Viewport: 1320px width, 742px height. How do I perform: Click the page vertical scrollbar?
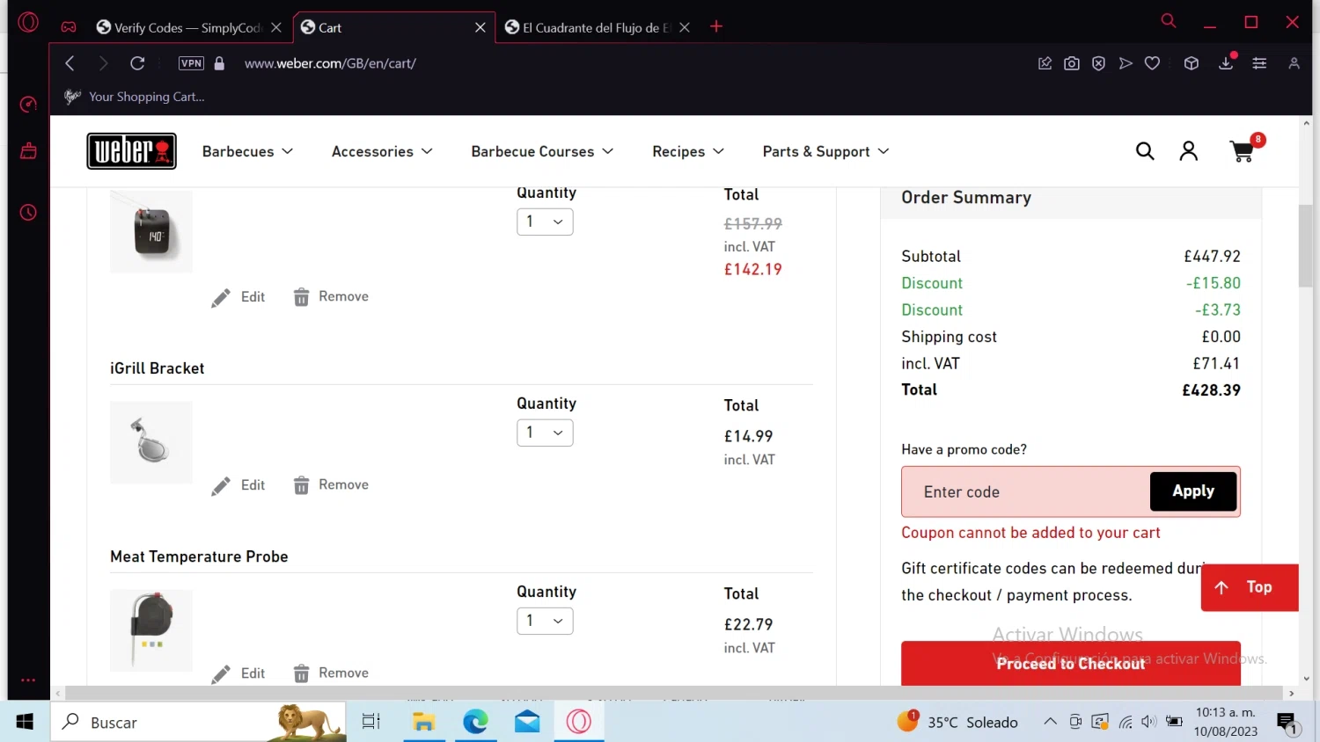[x=1306, y=245]
